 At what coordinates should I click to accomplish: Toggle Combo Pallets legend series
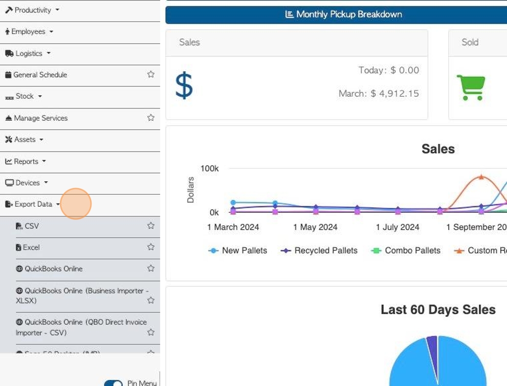pos(406,251)
